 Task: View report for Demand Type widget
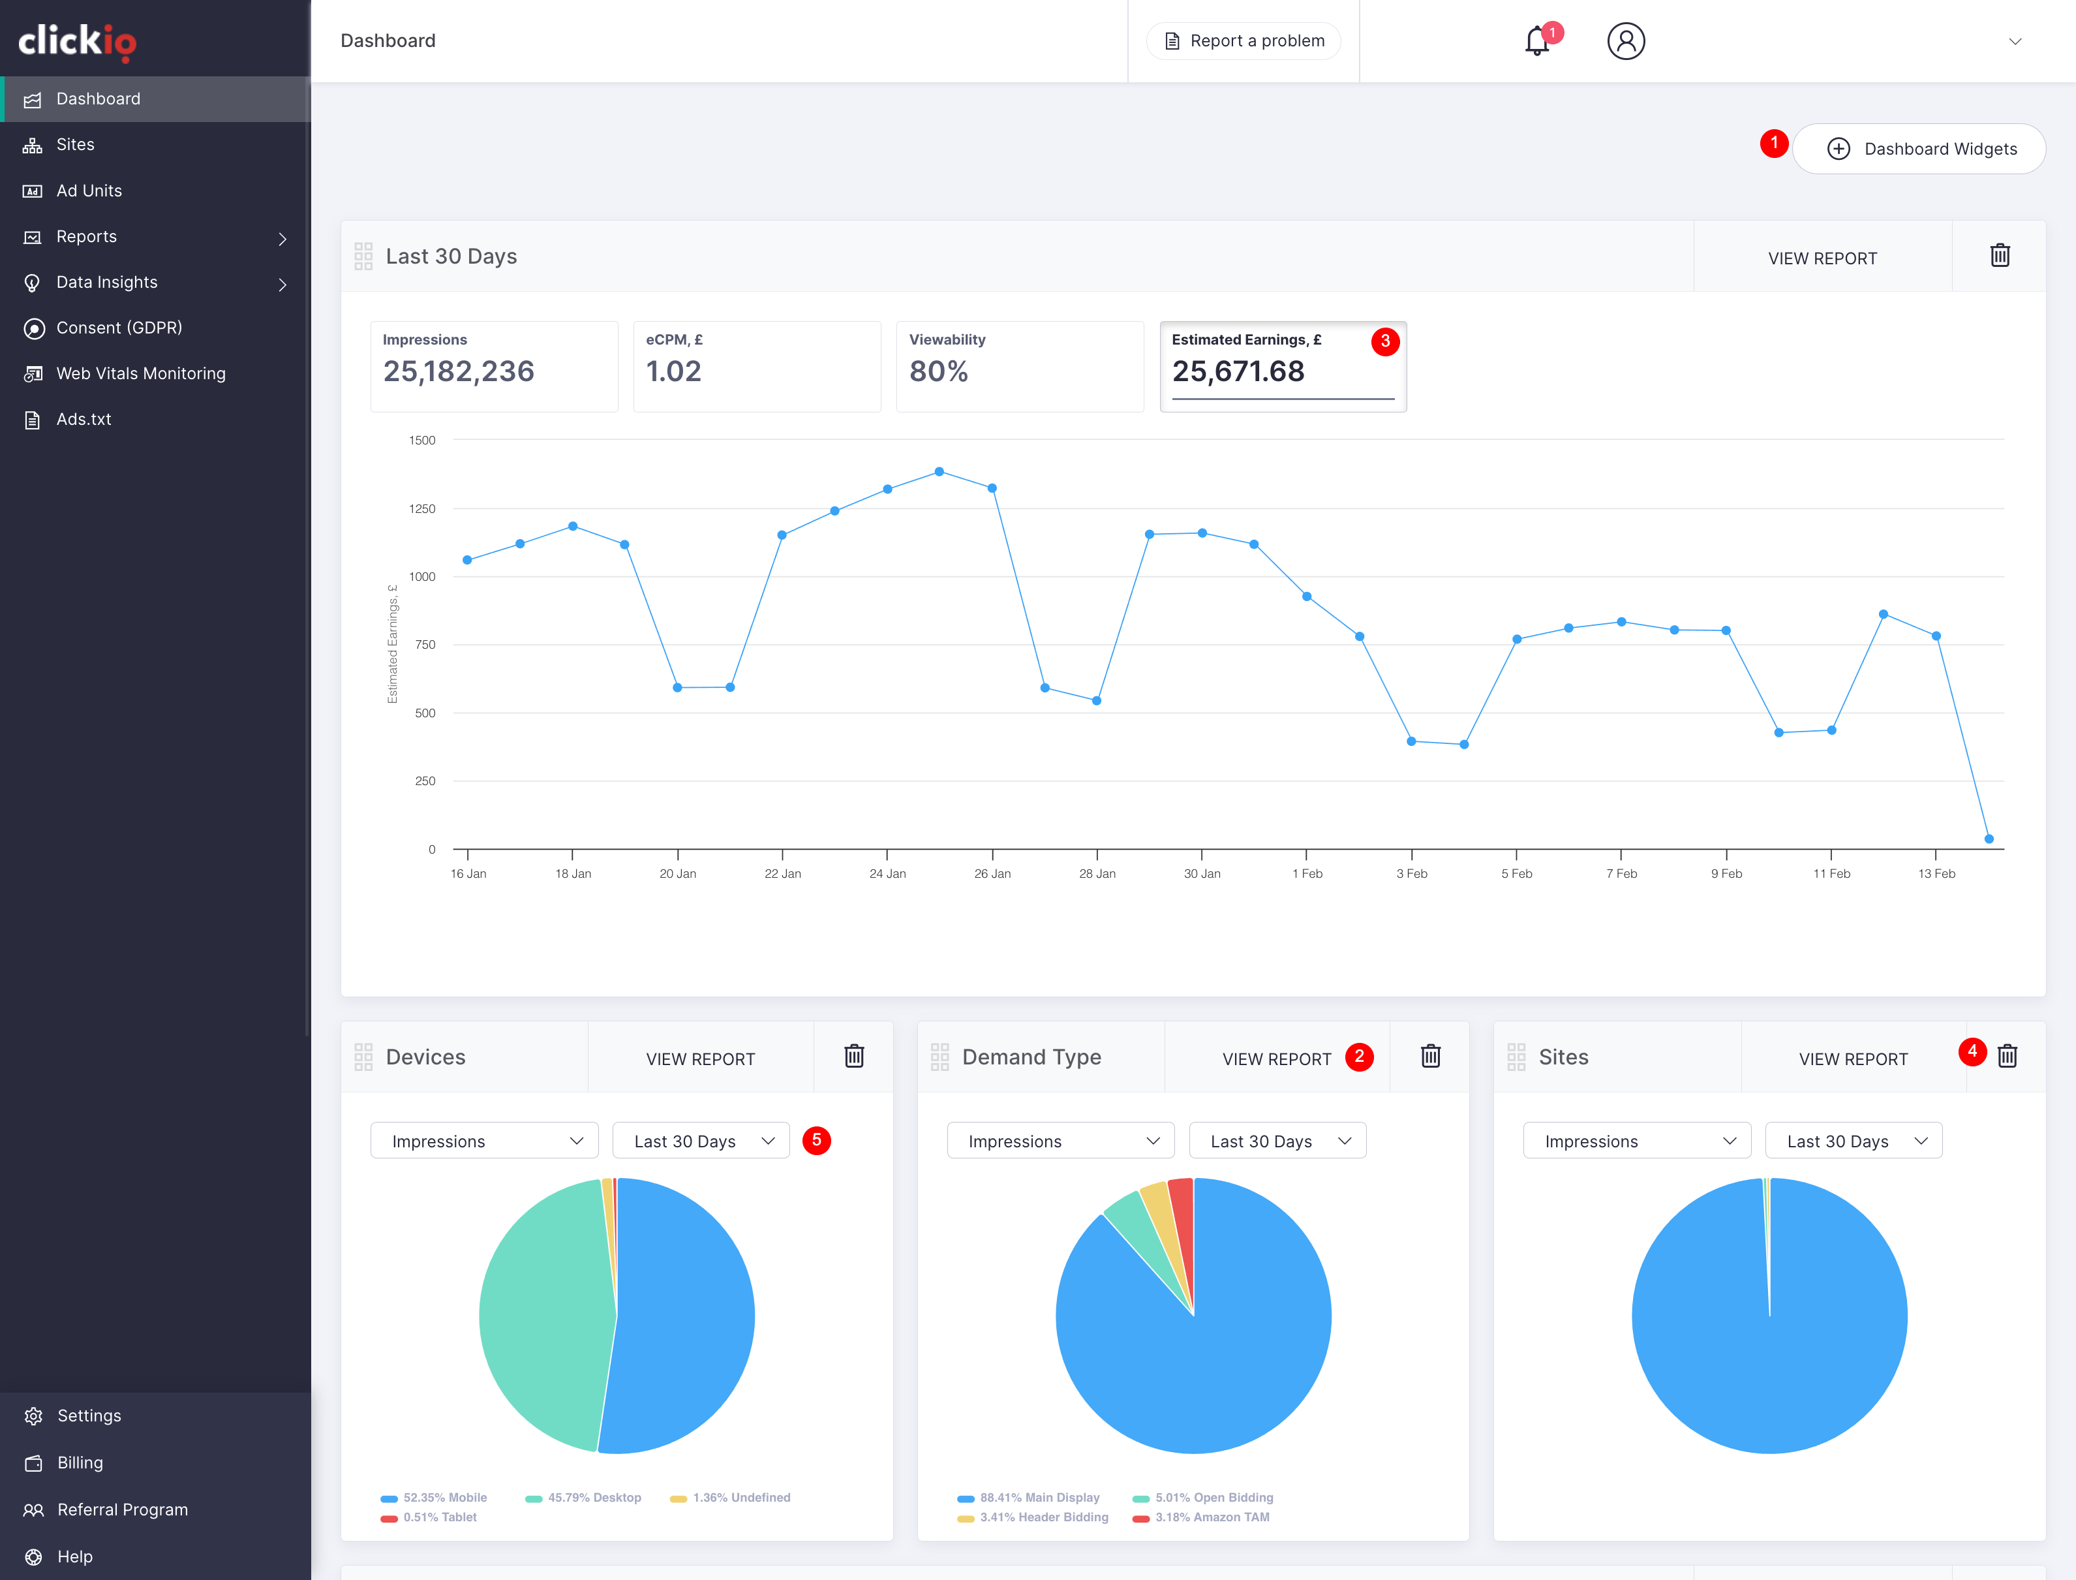click(x=1277, y=1059)
